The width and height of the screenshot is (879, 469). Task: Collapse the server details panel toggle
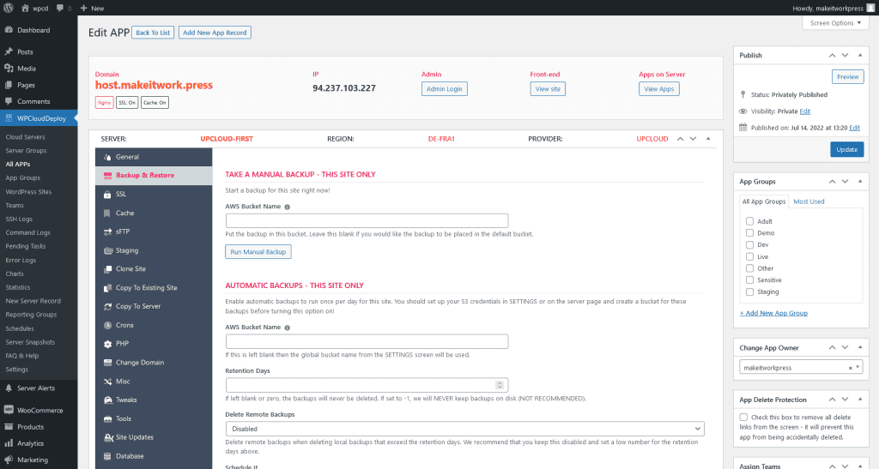(x=708, y=138)
